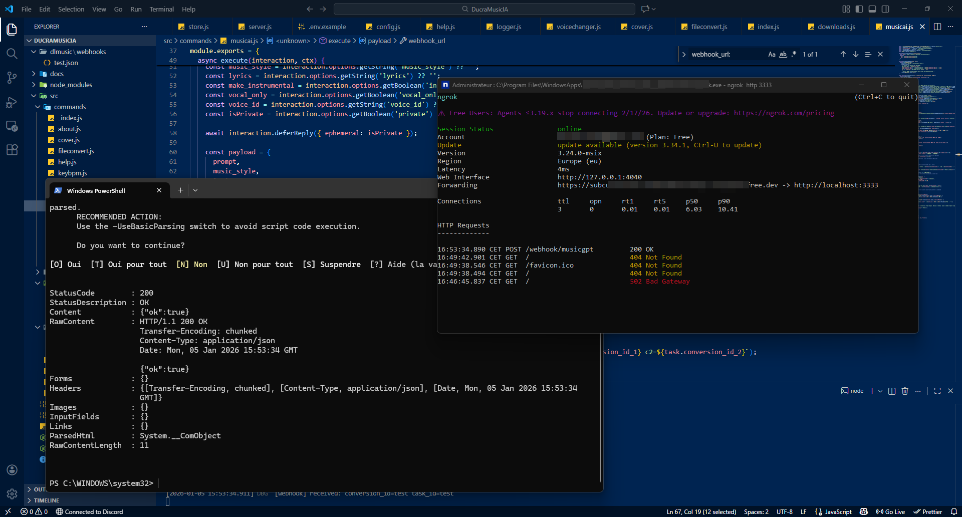Image resolution: width=962 pixels, height=517 pixels.
Task: Open PowerShell new tab dropdown arrow
Action: click(195, 190)
